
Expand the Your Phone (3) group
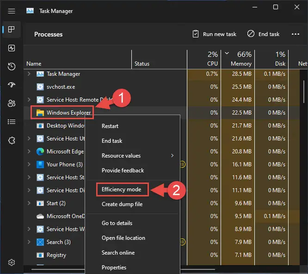(29, 164)
